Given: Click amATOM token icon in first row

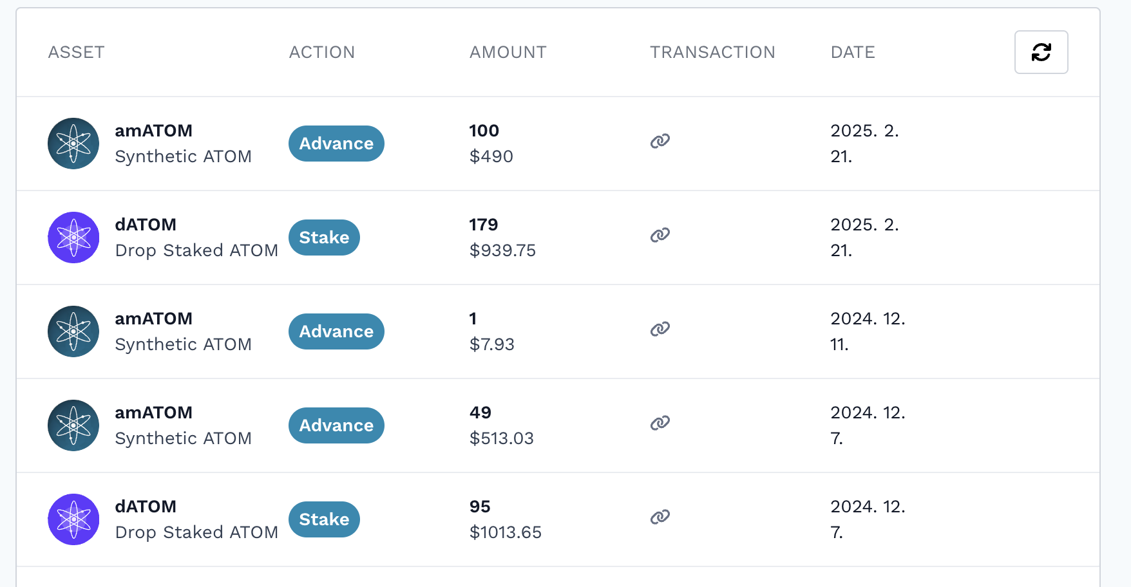Looking at the screenshot, I should tap(73, 144).
